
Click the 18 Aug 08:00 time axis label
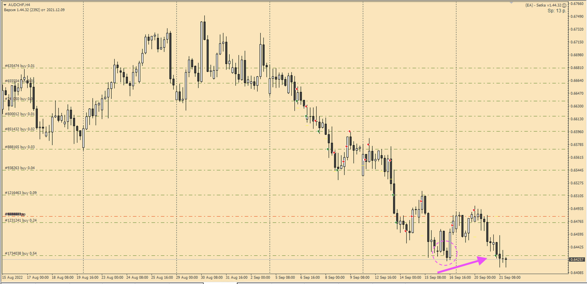click(63, 277)
